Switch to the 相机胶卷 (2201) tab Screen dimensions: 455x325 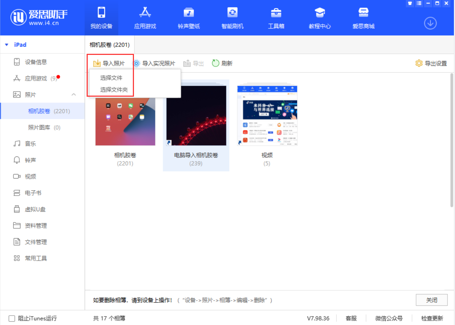point(110,45)
